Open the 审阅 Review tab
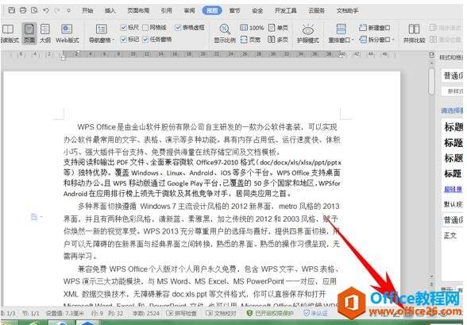The width and height of the screenshot is (467, 325). [x=189, y=10]
